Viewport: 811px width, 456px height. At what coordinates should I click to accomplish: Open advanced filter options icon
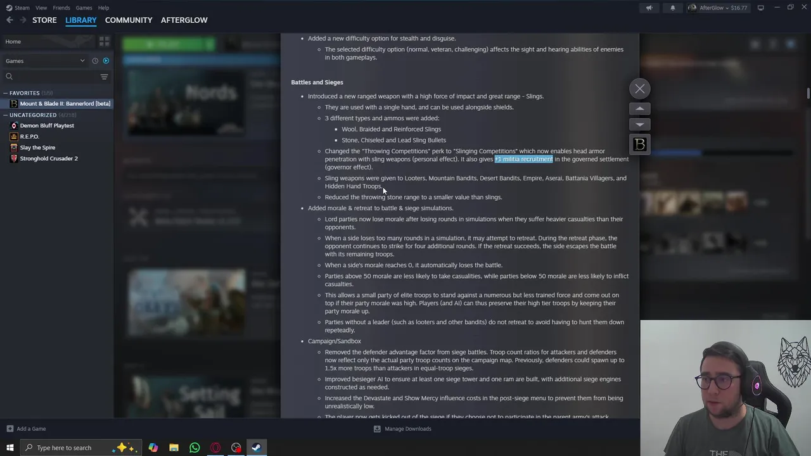[x=104, y=77]
